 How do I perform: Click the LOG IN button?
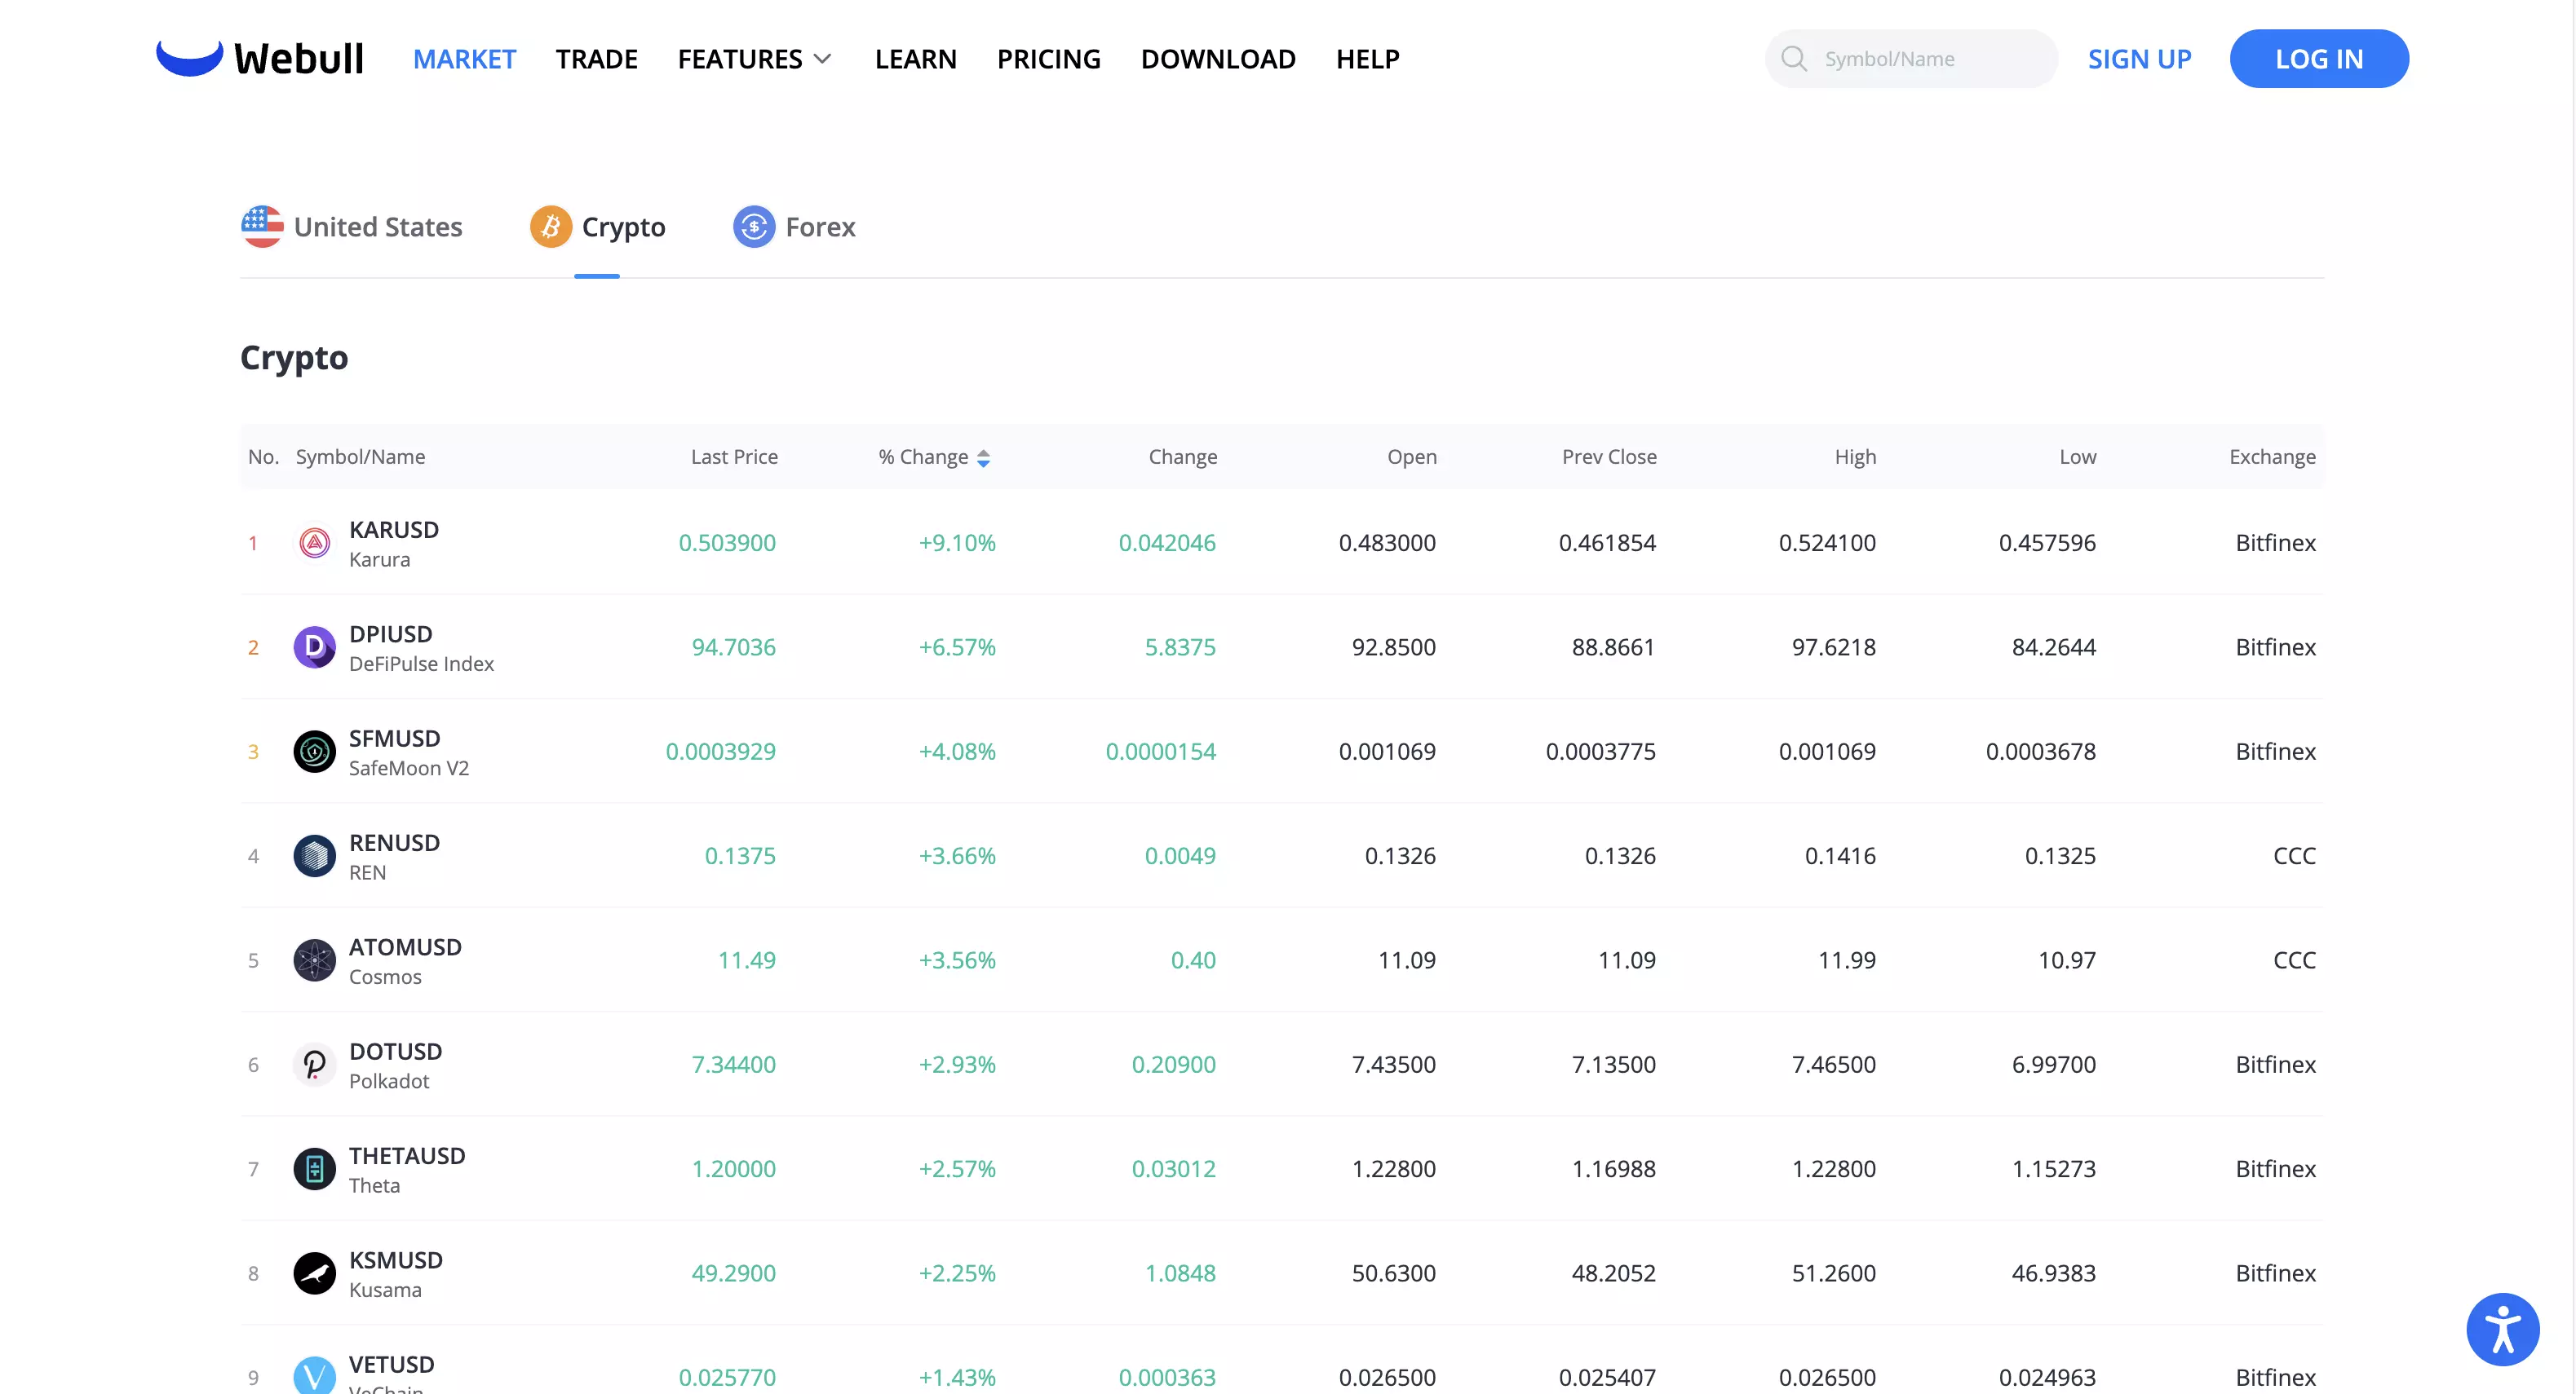[x=2319, y=59]
